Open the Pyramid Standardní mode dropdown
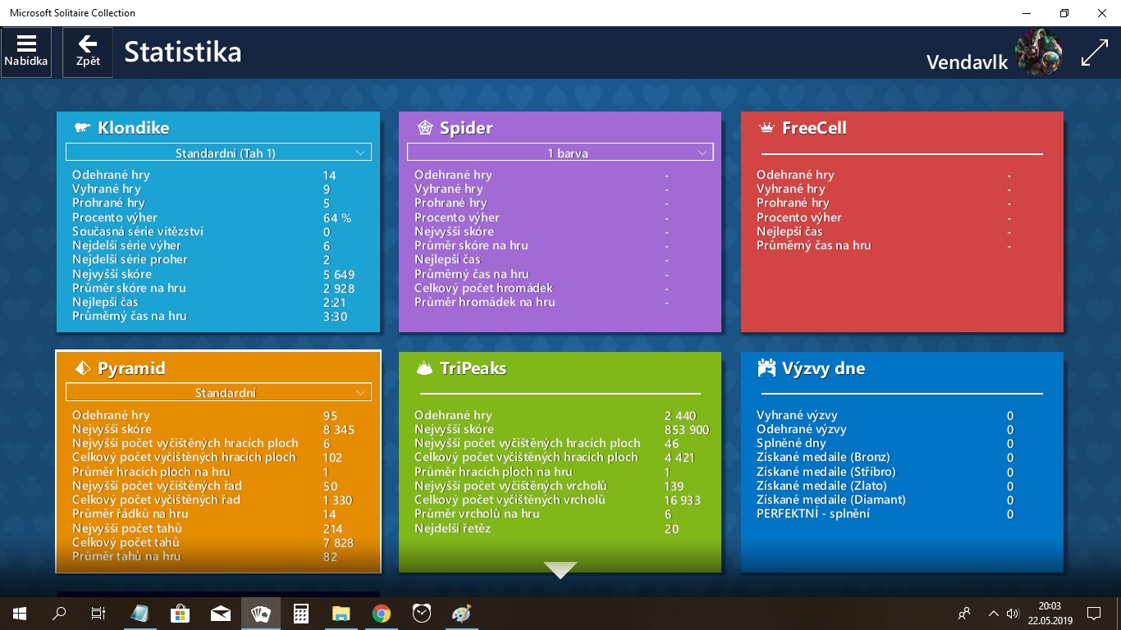The image size is (1121, 630). [218, 393]
